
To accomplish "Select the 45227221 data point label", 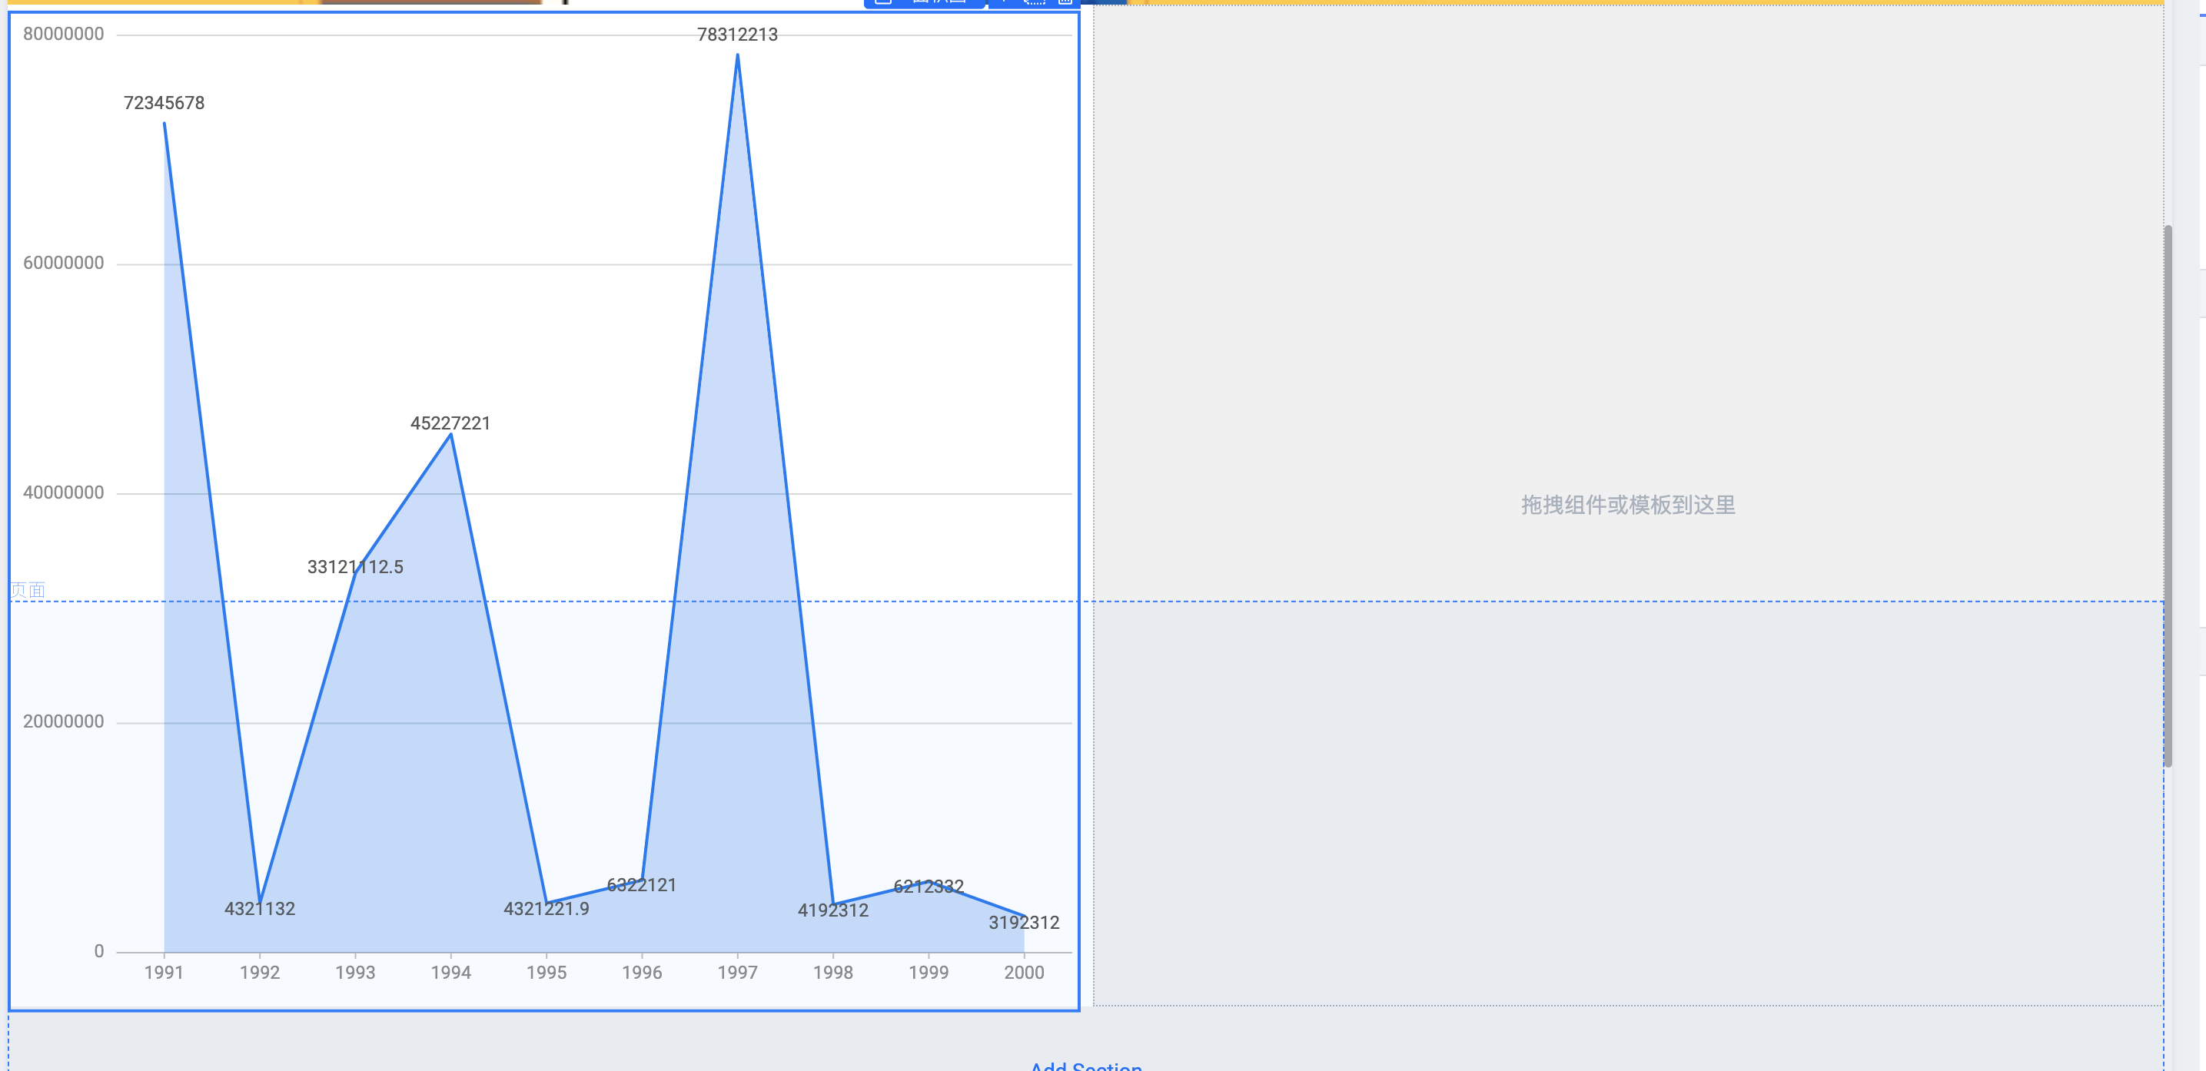I will coord(450,424).
